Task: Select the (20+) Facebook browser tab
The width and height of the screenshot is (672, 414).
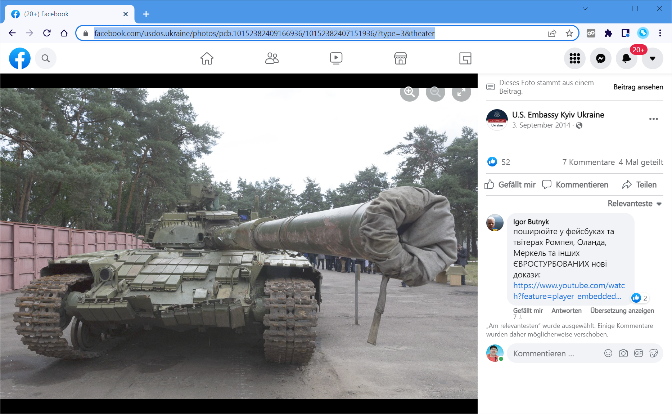Action: click(x=68, y=14)
